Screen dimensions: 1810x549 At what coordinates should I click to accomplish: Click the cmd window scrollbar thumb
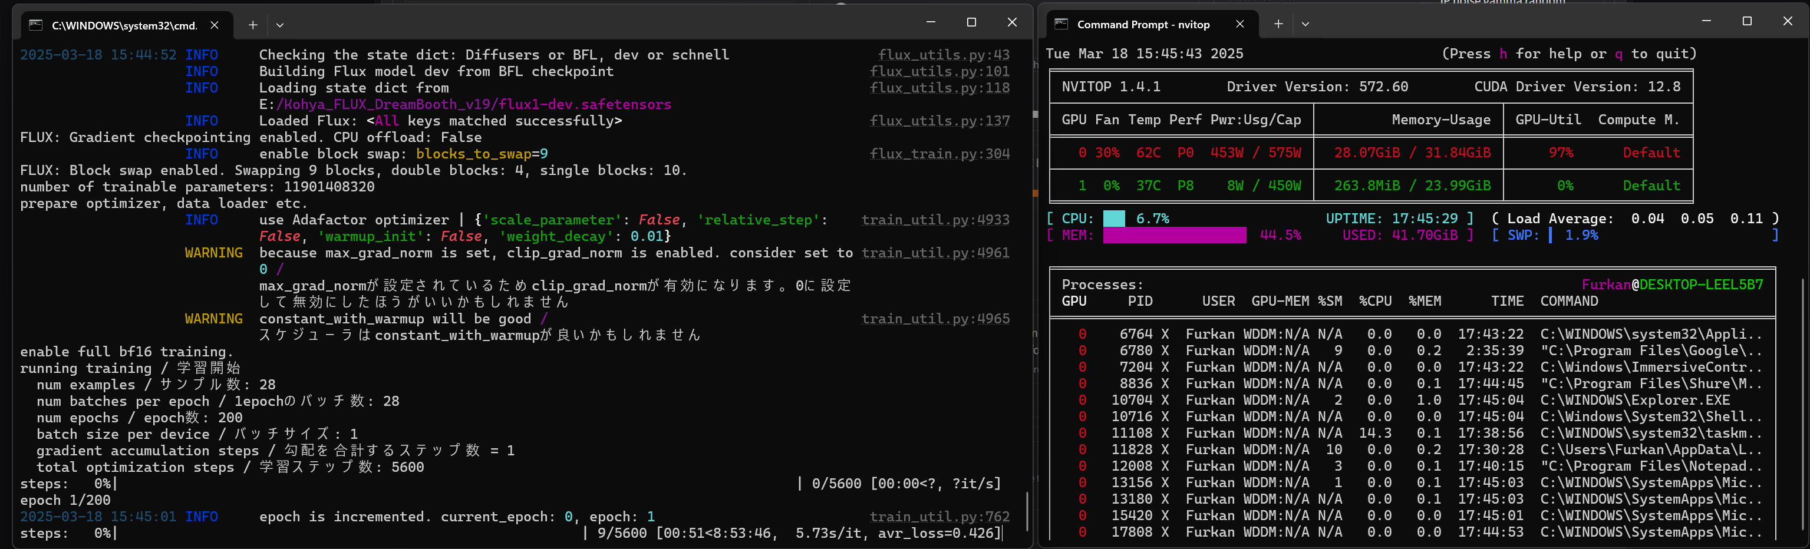1027,511
